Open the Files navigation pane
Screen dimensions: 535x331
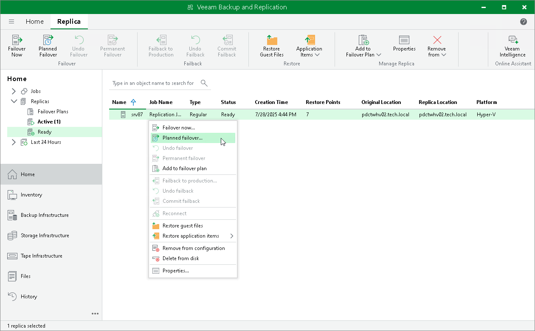(51, 276)
